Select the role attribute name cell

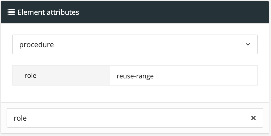tap(61, 75)
